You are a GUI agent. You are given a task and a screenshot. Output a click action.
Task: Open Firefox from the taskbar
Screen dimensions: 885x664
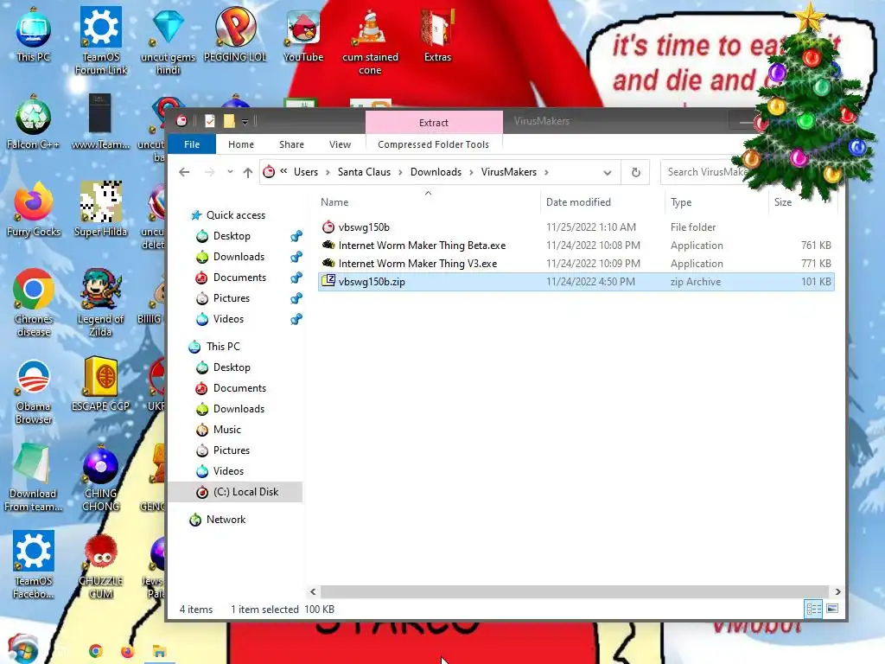(128, 651)
